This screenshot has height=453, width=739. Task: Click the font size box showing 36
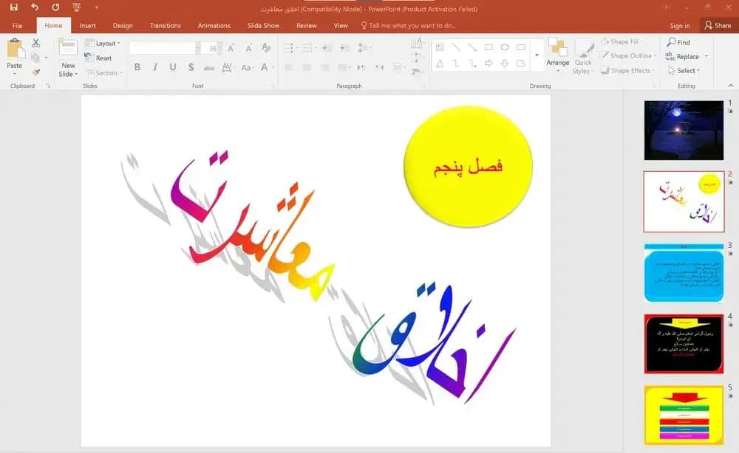click(x=210, y=48)
